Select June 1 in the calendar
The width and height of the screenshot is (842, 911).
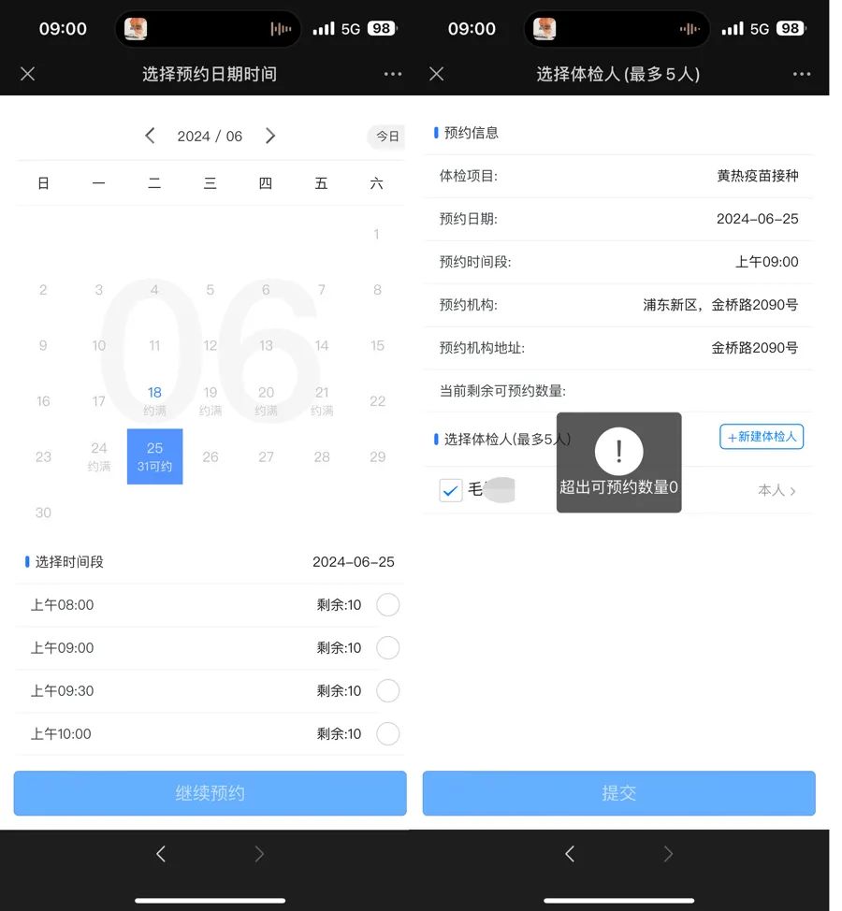(x=376, y=234)
